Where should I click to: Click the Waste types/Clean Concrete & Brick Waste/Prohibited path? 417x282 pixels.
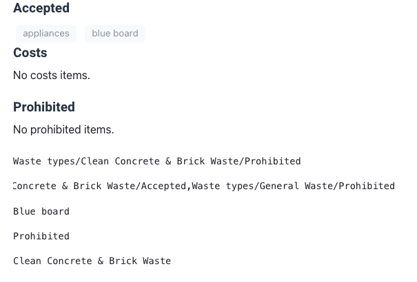point(157,162)
